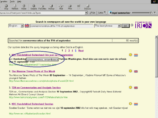
Task: Go to results page 2
Action: click(x=66, y=50)
